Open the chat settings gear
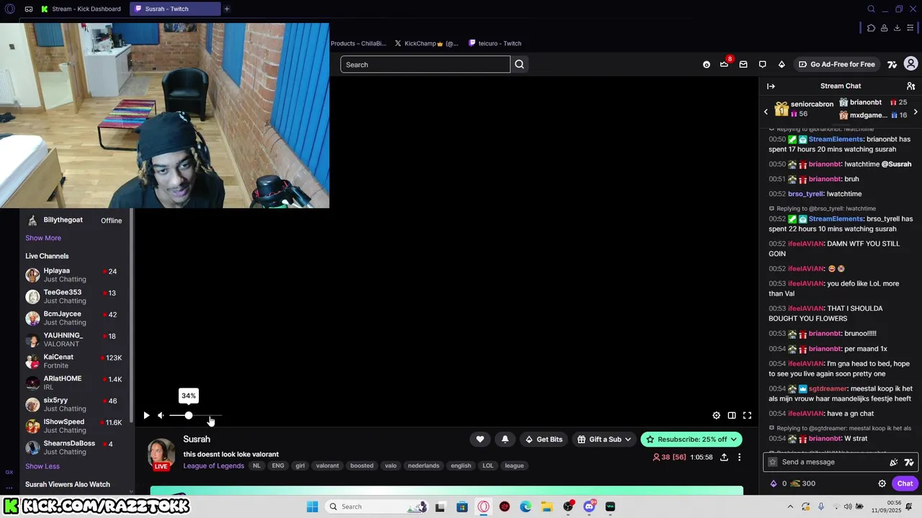Viewport: 922px width, 518px height. [x=882, y=483]
